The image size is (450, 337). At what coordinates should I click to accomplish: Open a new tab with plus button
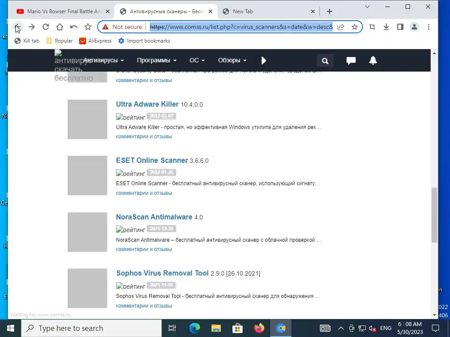[x=330, y=11]
